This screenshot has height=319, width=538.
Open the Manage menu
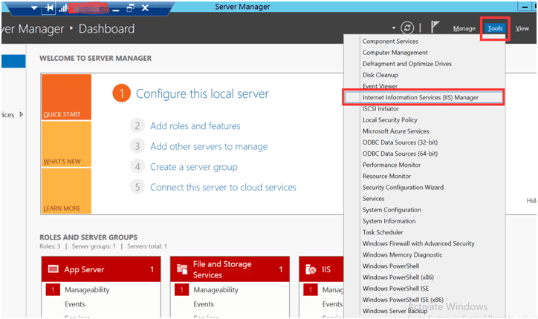coord(464,28)
